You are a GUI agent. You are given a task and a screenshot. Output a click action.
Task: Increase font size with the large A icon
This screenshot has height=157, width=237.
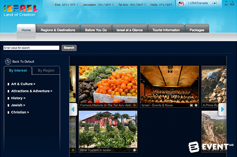[232, 3]
